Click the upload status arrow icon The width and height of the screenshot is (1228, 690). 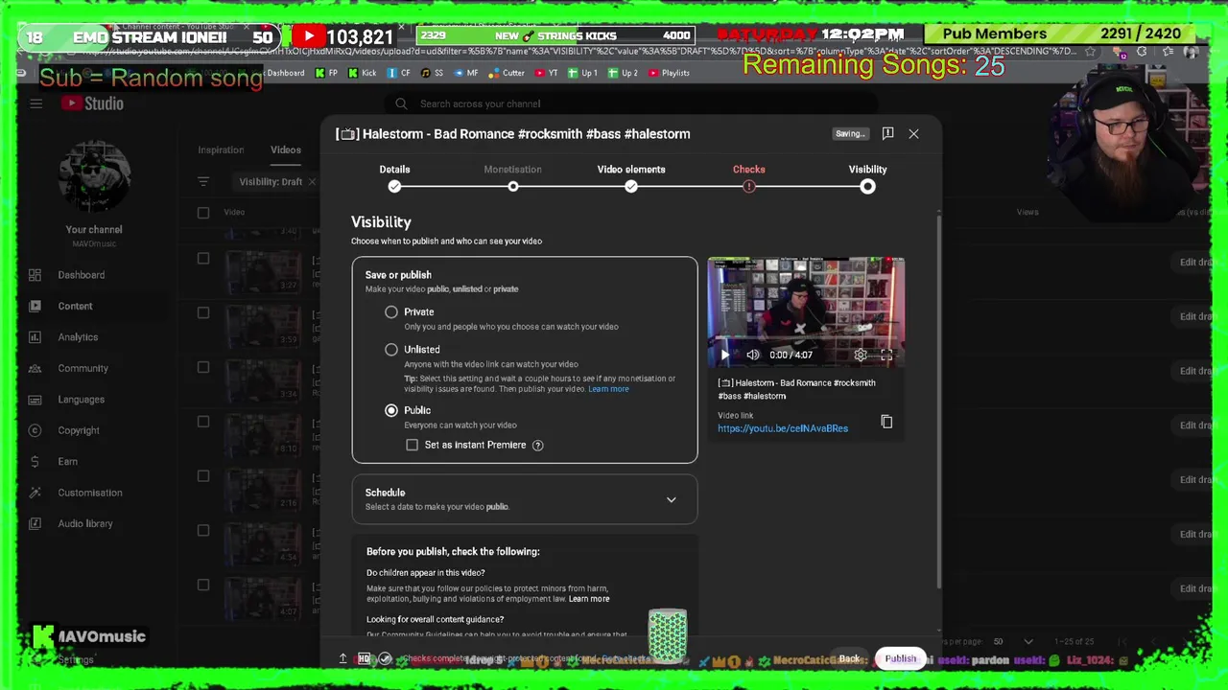point(342,658)
